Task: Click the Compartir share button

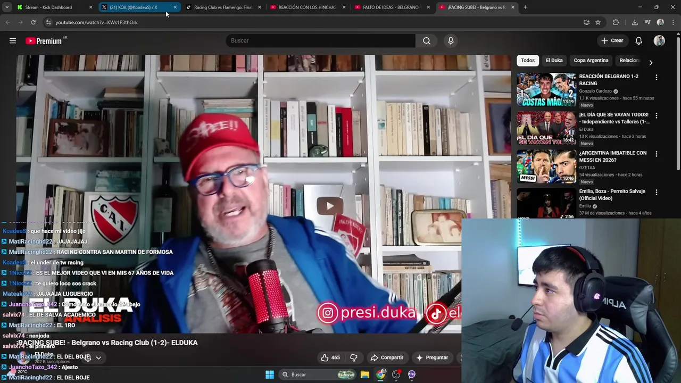Action: coord(387,357)
